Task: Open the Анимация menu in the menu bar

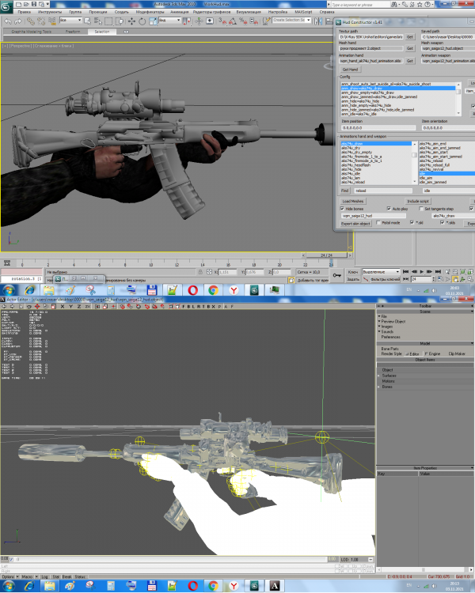Action: point(179,13)
